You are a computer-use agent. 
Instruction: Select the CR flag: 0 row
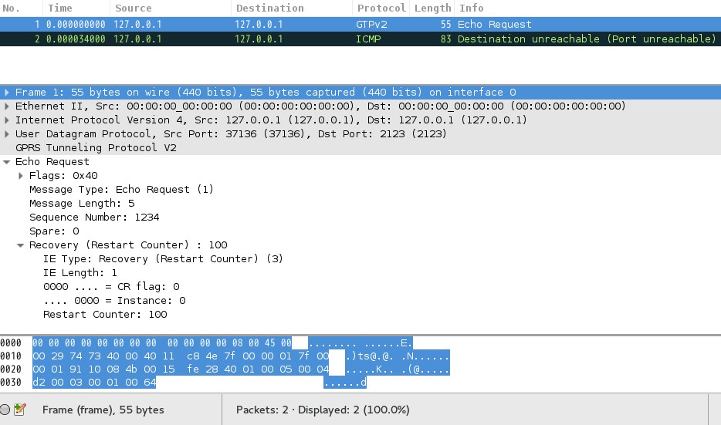click(111, 287)
